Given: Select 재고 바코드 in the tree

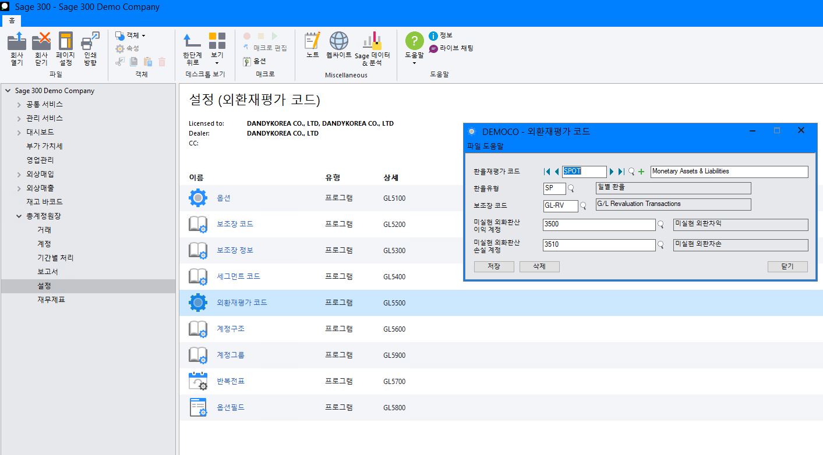Looking at the screenshot, I should pyautogui.click(x=44, y=202).
